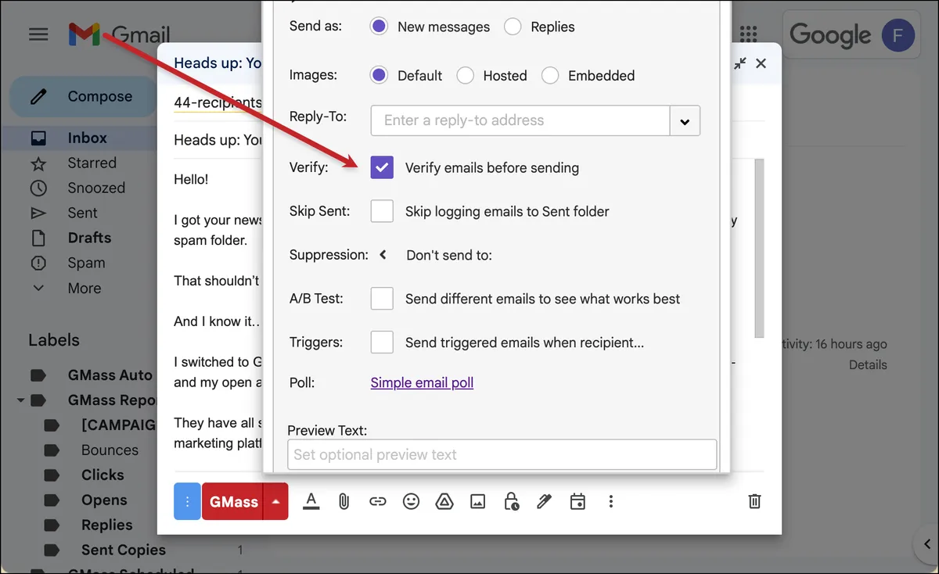
Task: Click the Gmail logo
Action: coord(119,34)
